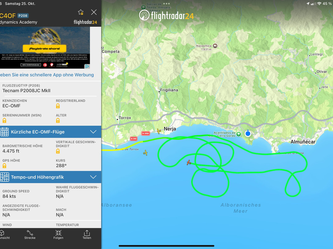The width and height of the screenshot is (333, 249).
Task: Tap the yellow aircraft near Nerja
Action: (159, 131)
